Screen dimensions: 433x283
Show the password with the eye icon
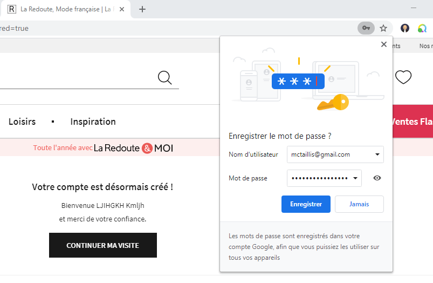click(377, 178)
